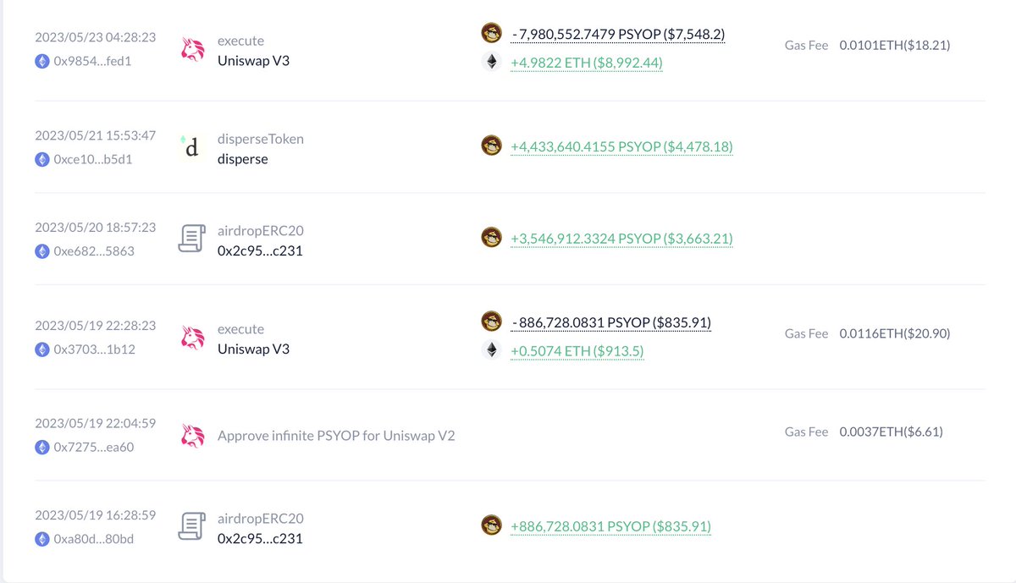Viewport: 1016px width, 583px height.
Task: Click the Ethereum chain icon beside hash 0x9854...fed1
Action: (42, 61)
